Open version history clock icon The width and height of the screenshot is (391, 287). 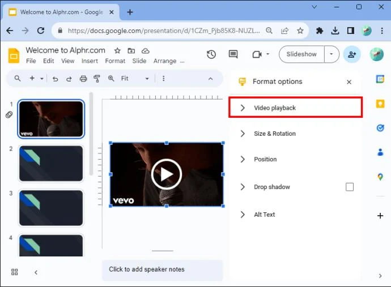211,54
